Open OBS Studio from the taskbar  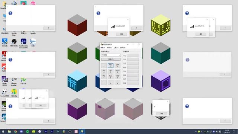(x=70, y=131)
